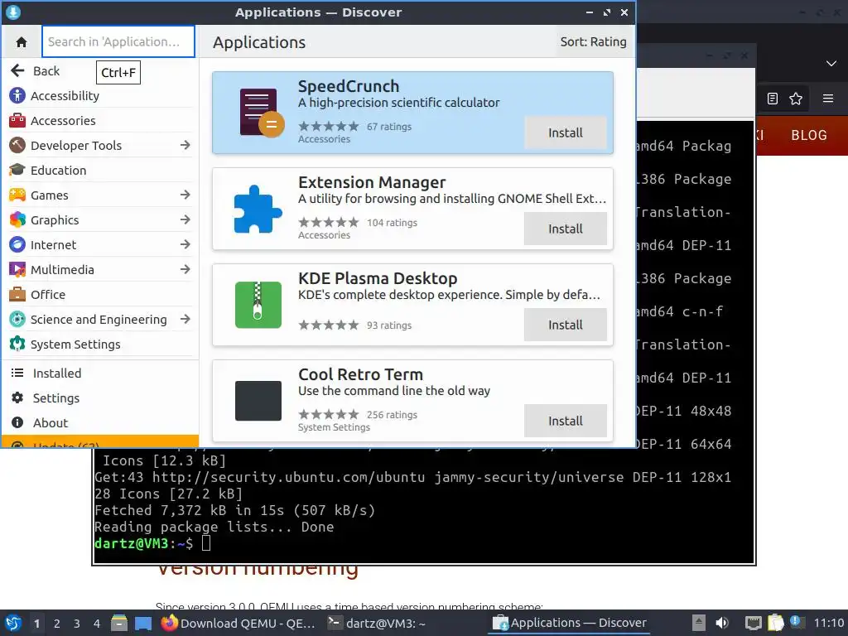Click the 256 ratings text for Cool Retro Term
Viewport: 848px width, 636px height.
pos(392,415)
